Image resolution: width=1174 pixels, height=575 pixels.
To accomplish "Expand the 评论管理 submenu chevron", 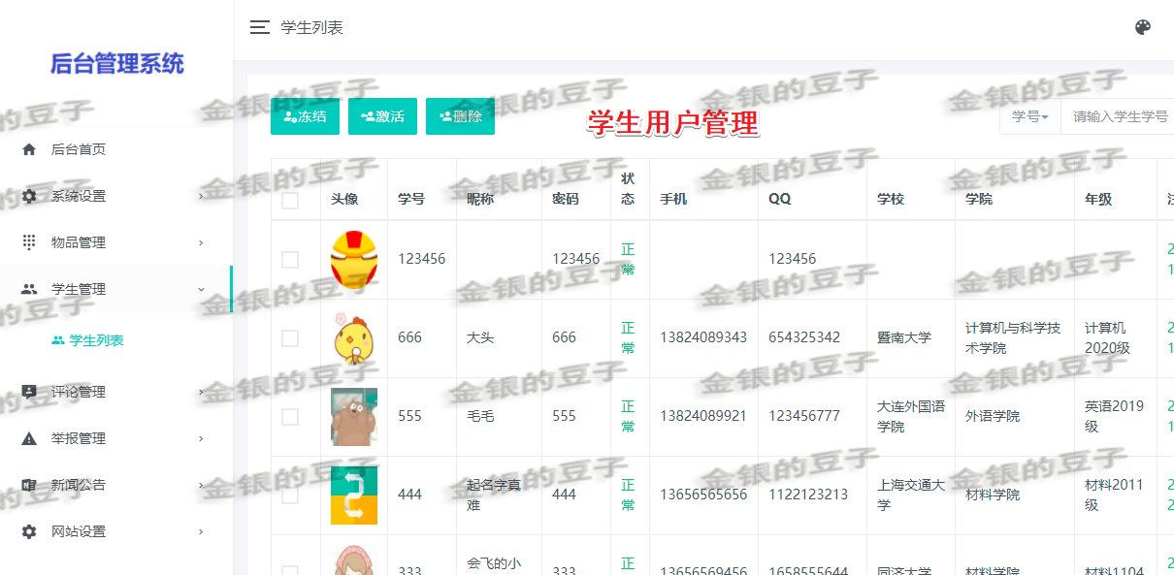I will (x=201, y=392).
